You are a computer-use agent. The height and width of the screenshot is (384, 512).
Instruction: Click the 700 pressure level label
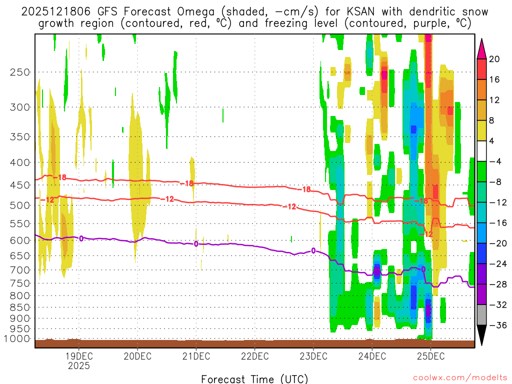[20, 270]
